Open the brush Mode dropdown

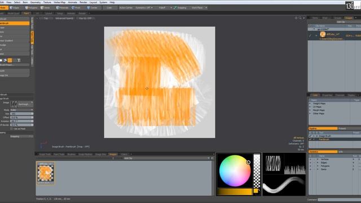21,110
